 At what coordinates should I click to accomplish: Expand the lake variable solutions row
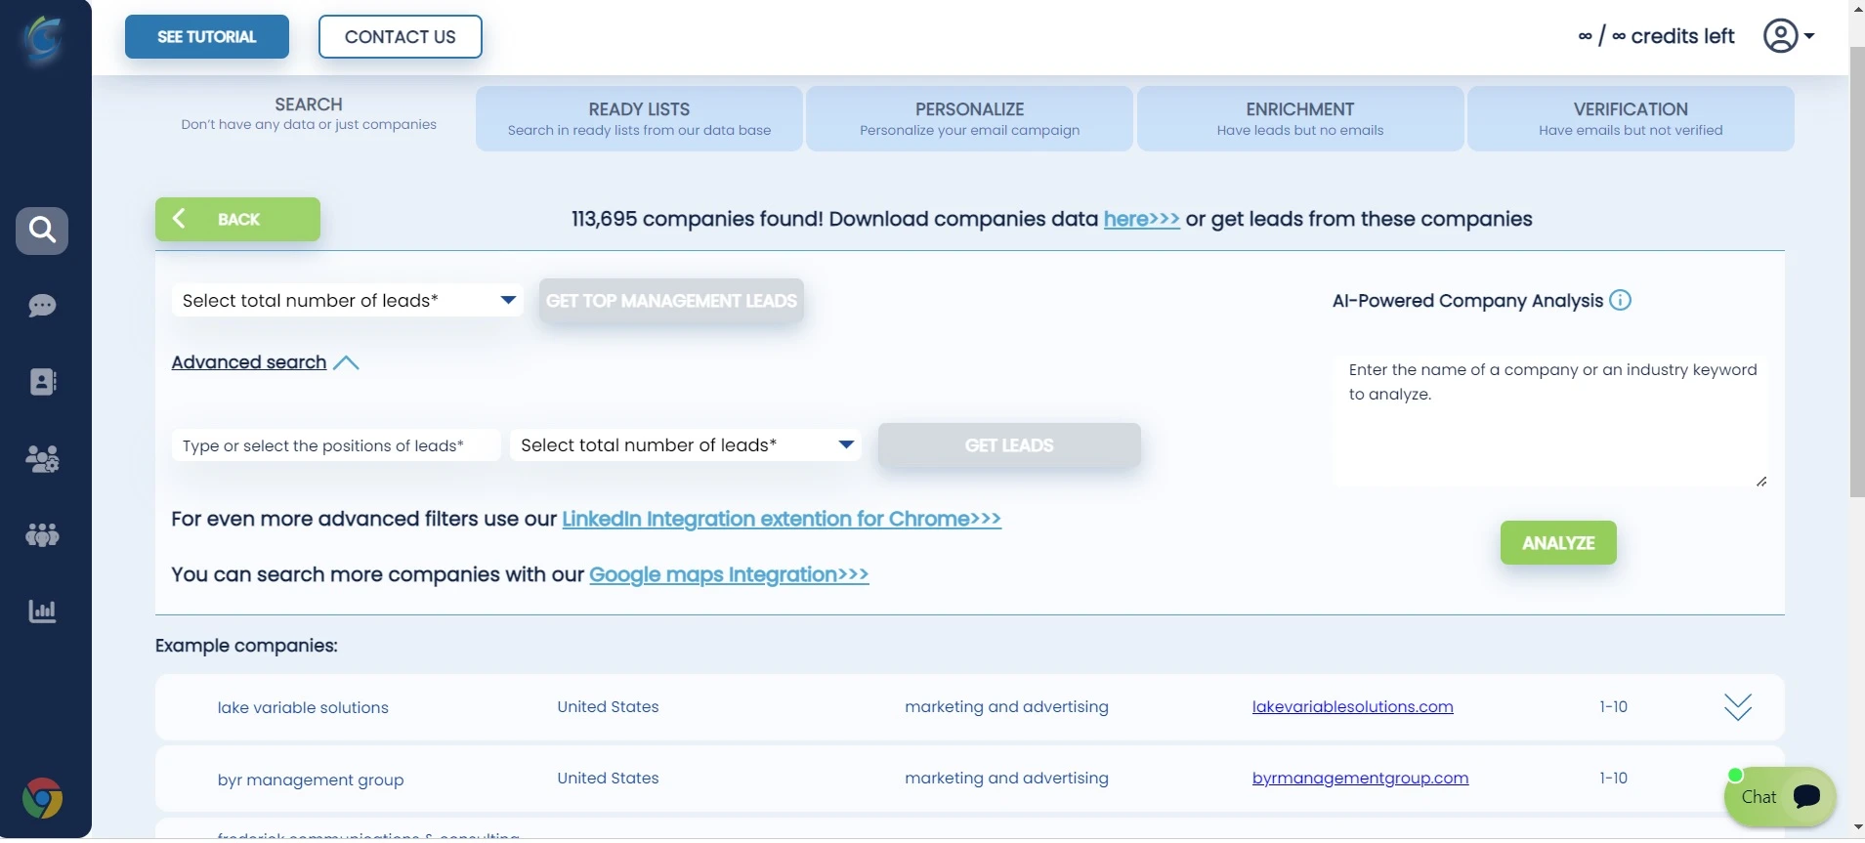[1737, 706]
